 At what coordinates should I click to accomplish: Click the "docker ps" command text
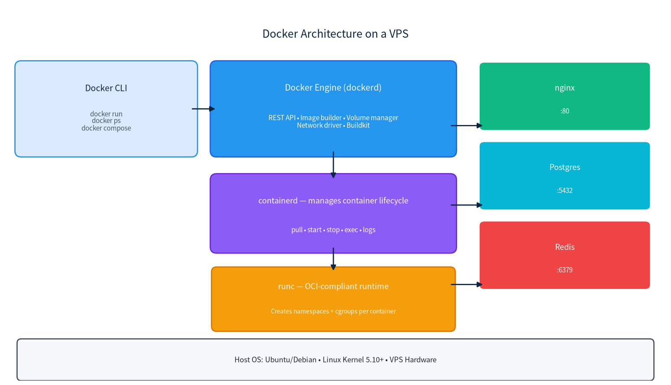pyautogui.click(x=106, y=121)
